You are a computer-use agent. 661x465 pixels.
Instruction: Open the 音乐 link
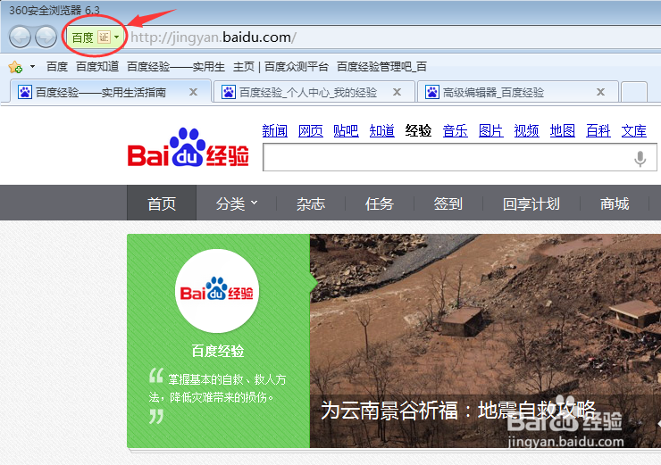tap(456, 131)
